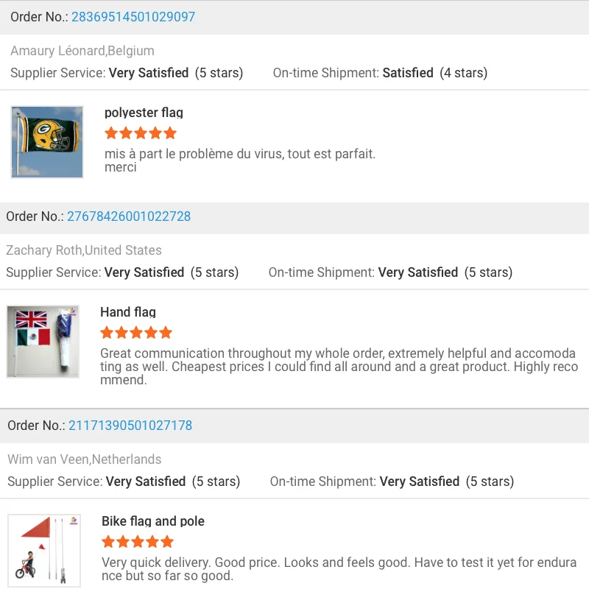Click the Very quick delivery review text

click(x=339, y=569)
